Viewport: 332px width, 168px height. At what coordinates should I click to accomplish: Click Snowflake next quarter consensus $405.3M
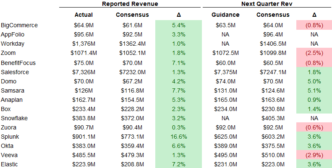pyautogui.click(x=273, y=118)
